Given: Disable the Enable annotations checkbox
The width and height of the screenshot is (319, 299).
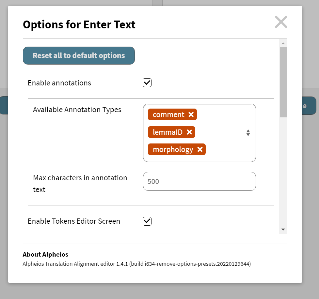Looking at the screenshot, I should point(147,82).
